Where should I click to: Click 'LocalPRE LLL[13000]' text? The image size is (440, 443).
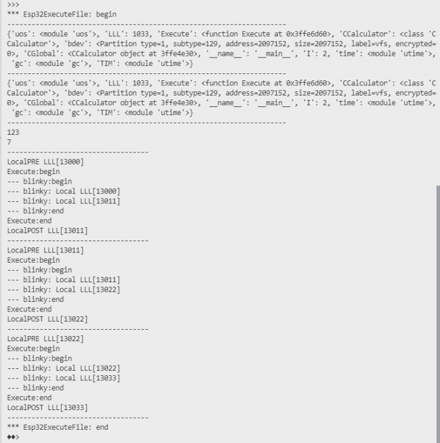(x=46, y=162)
